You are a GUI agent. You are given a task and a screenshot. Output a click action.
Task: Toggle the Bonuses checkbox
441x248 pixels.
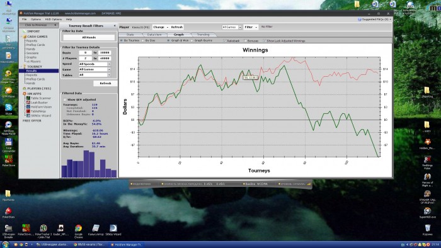(245, 41)
